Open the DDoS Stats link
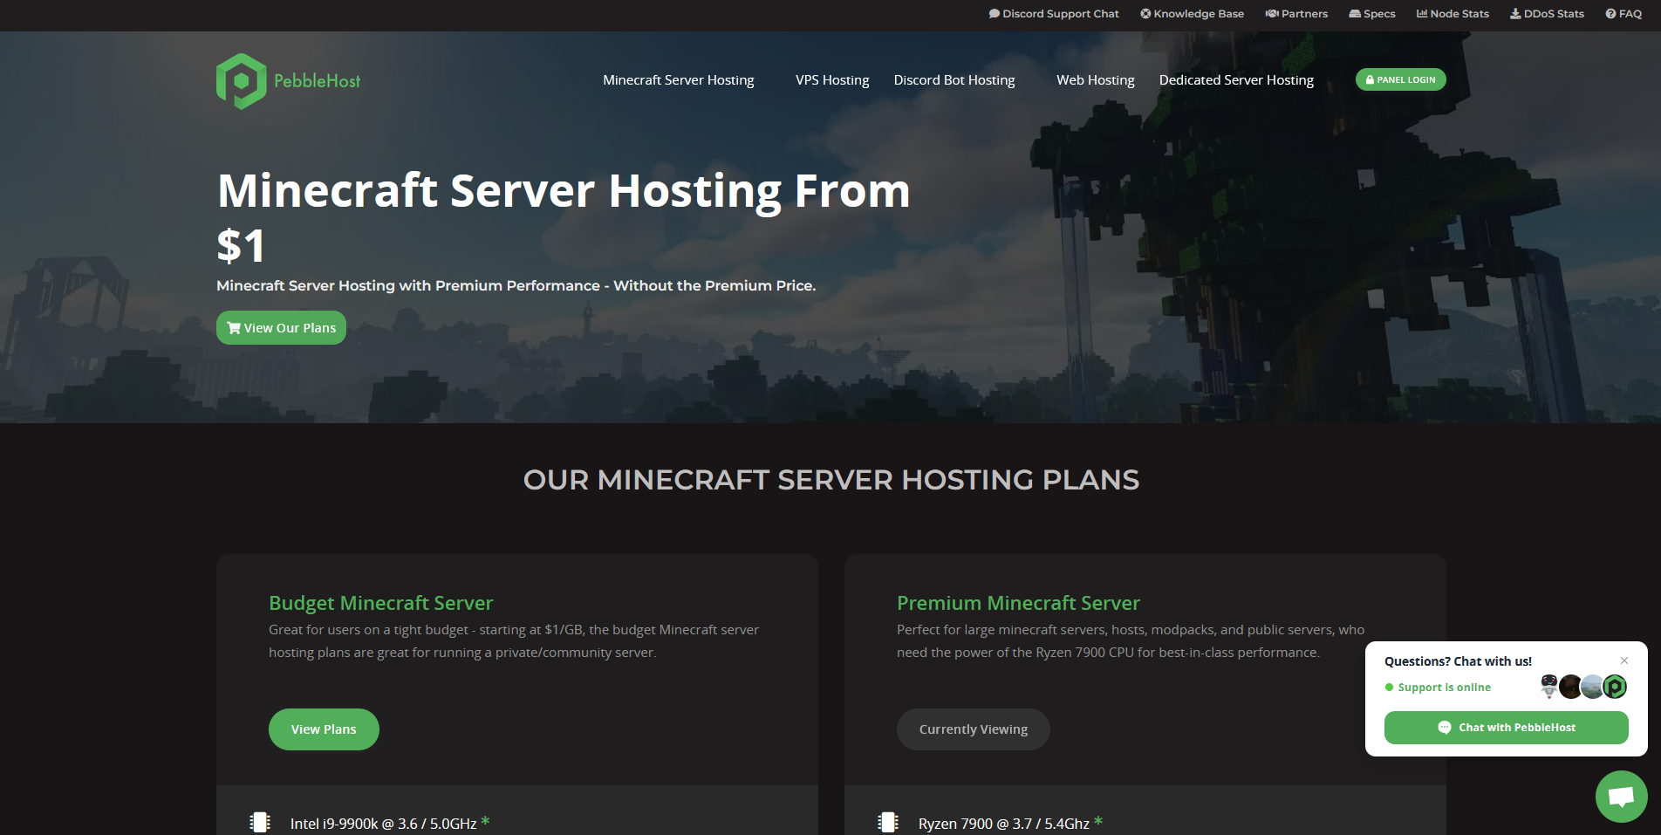Image resolution: width=1661 pixels, height=835 pixels. 1547,14
